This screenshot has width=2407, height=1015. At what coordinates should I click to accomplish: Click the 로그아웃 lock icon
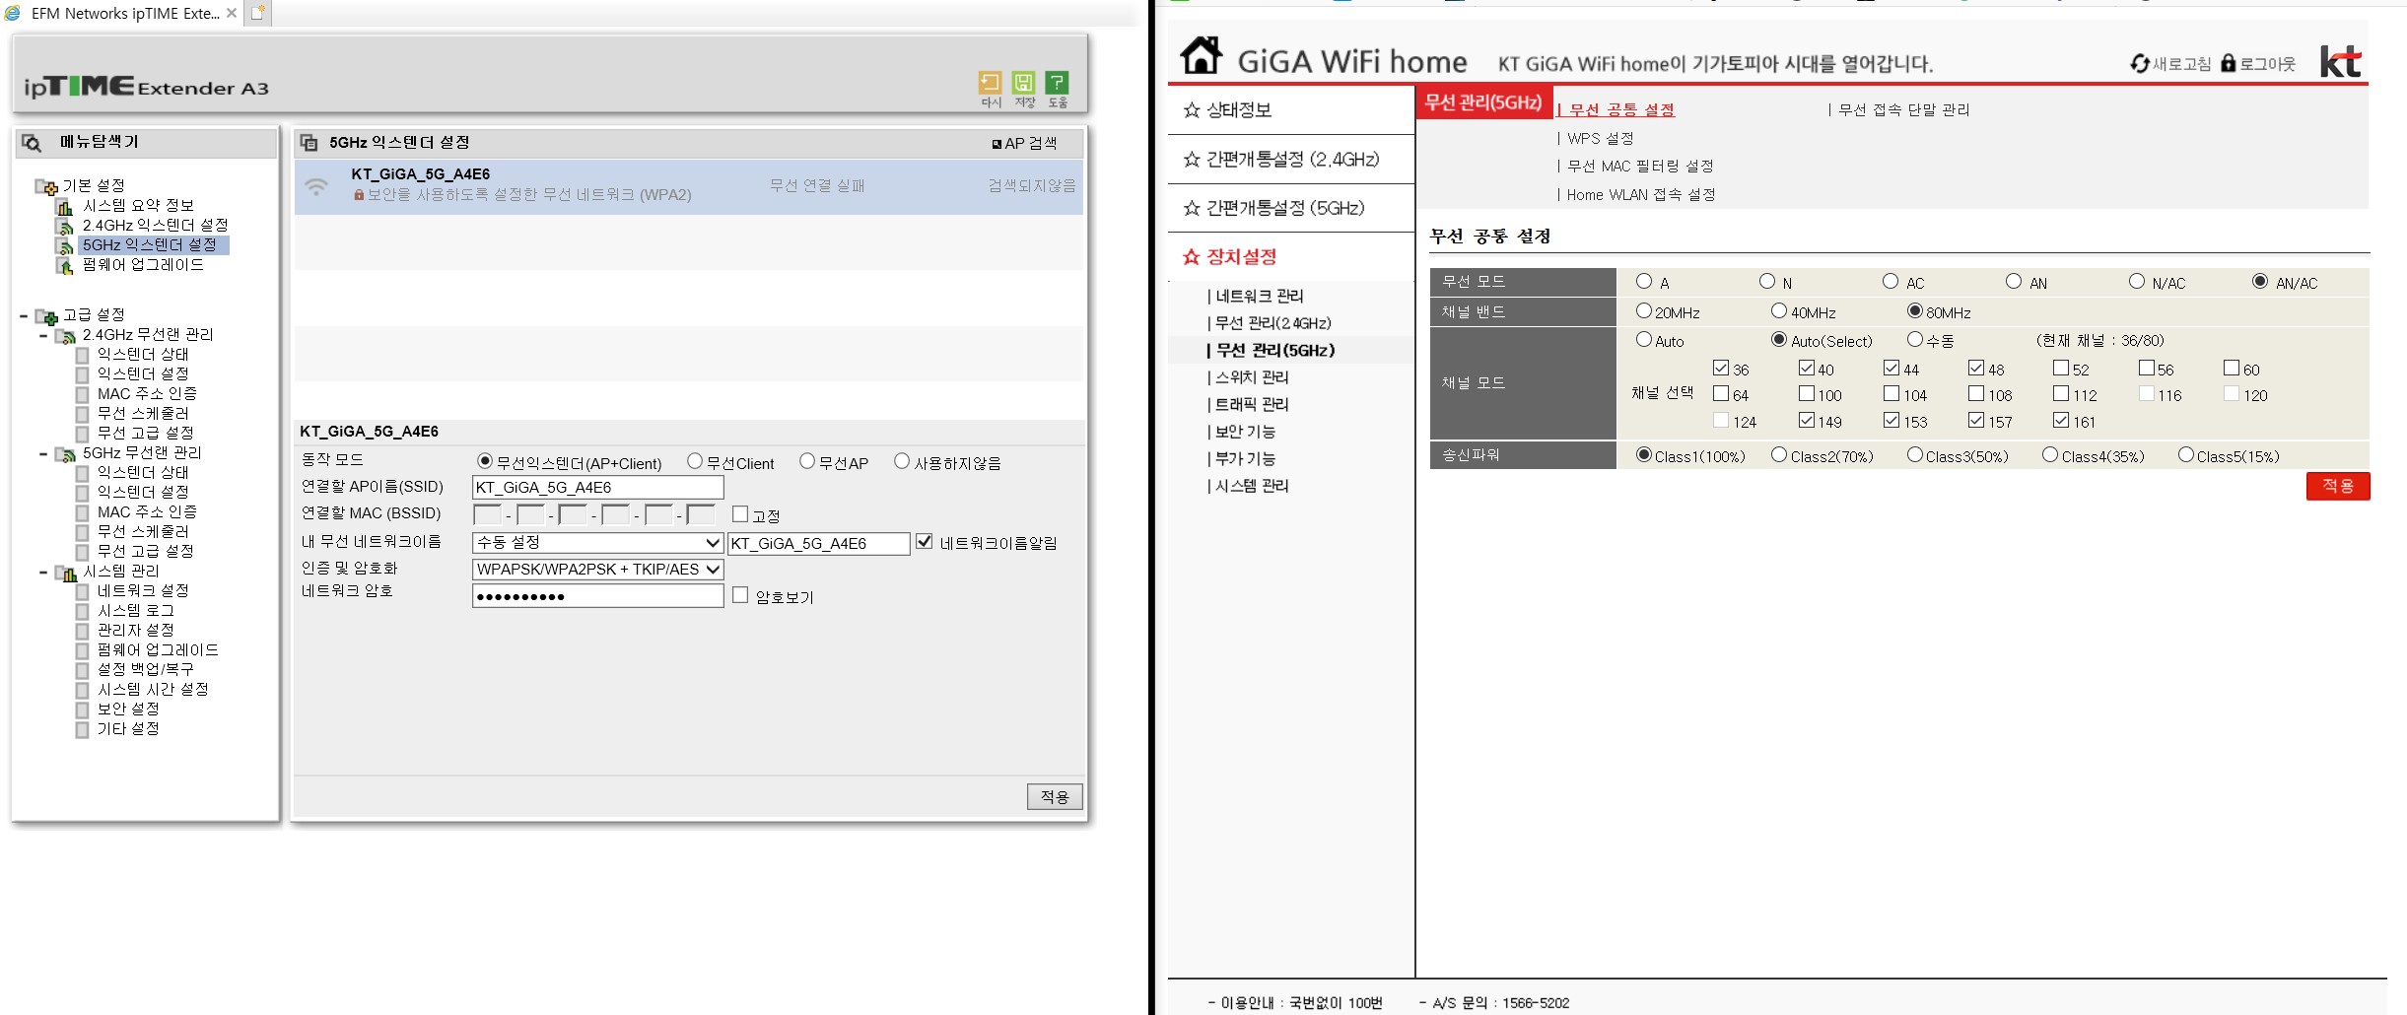point(2228,63)
